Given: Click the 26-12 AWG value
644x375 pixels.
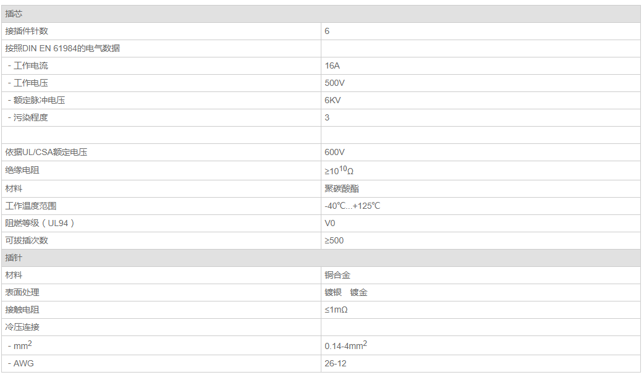Looking at the screenshot, I should [x=335, y=363].
